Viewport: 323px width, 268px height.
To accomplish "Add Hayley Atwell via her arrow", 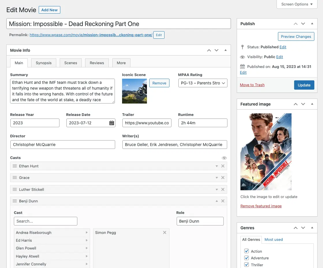I will (87, 256).
